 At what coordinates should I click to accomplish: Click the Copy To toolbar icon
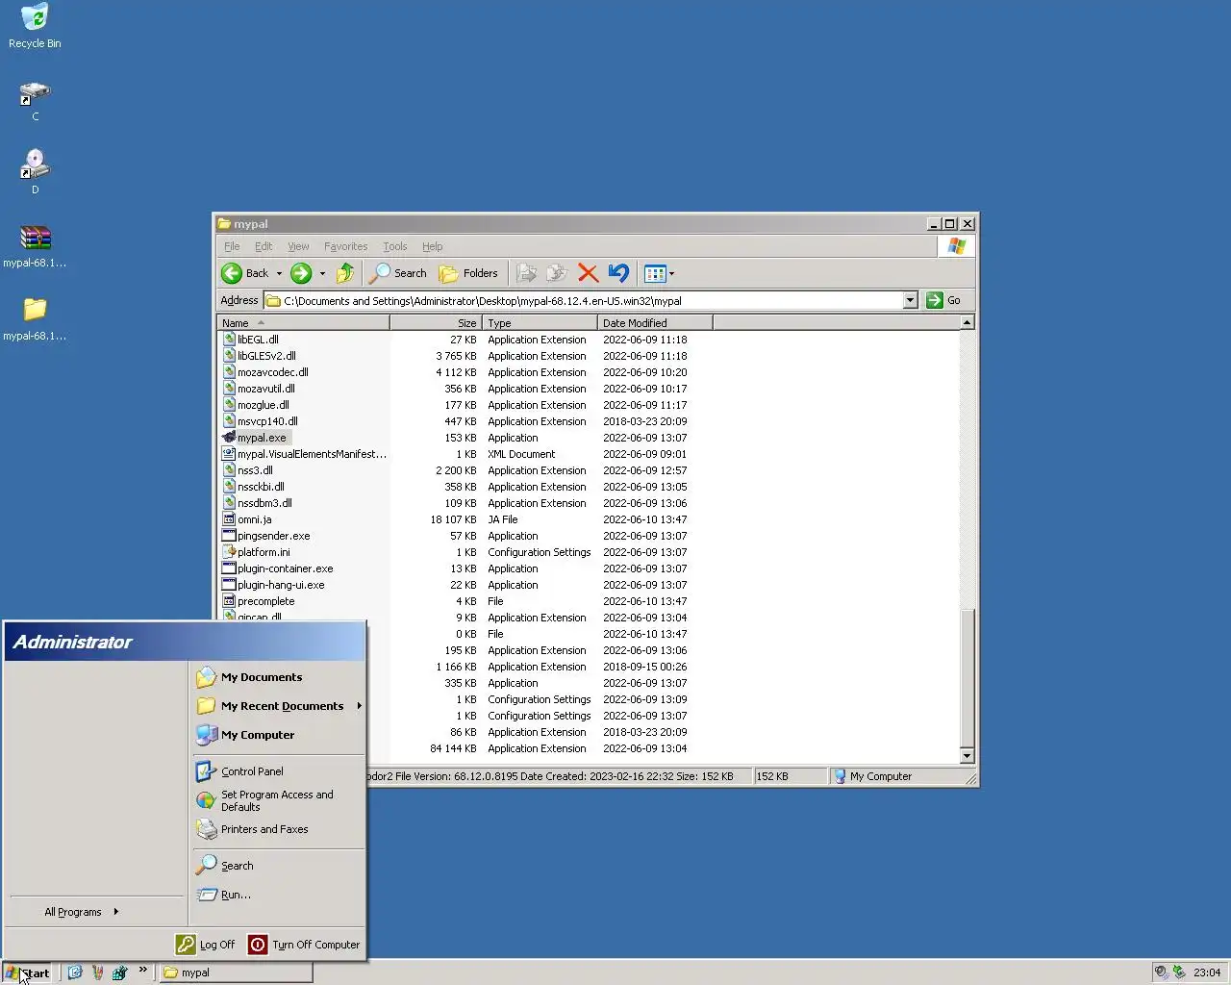[x=557, y=273]
